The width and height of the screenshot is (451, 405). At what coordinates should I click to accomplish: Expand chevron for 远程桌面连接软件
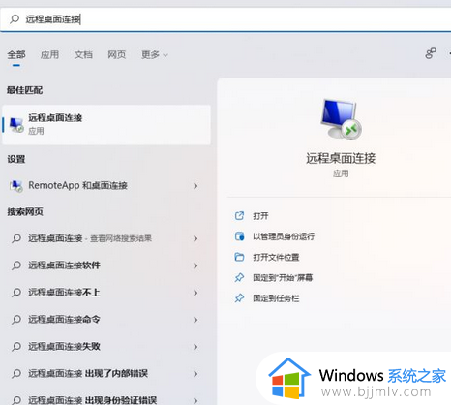pyautogui.click(x=195, y=265)
